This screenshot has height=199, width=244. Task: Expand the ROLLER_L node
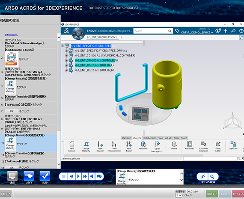(x=66, y=65)
